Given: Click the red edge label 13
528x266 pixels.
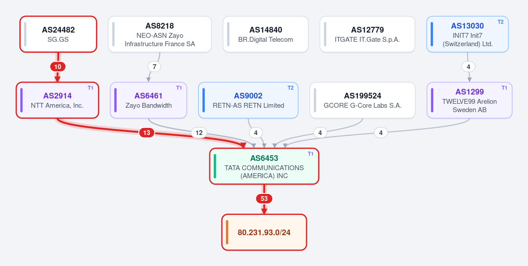Looking at the screenshot, I should point(147,133).
